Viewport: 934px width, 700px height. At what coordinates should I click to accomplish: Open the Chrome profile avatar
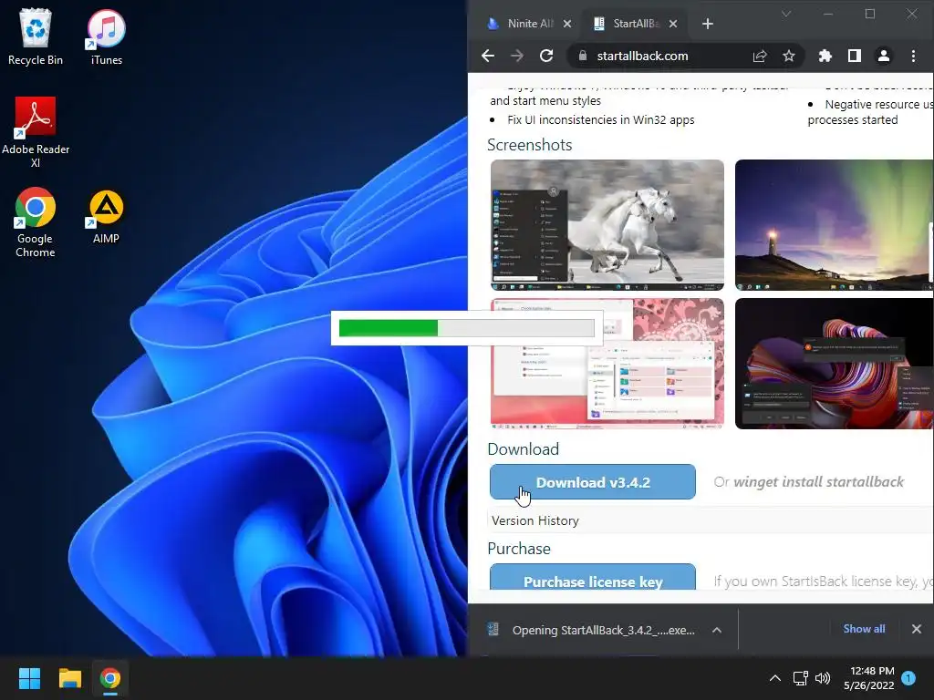click(883, 56)
